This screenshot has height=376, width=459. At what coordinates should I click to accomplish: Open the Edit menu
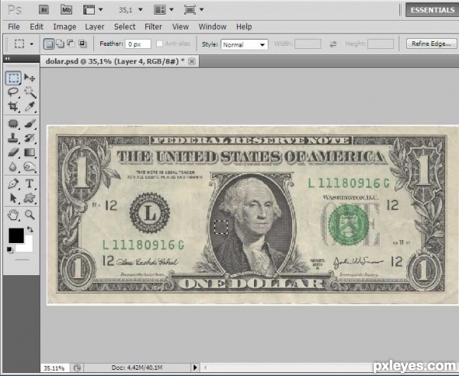point(37,27)
